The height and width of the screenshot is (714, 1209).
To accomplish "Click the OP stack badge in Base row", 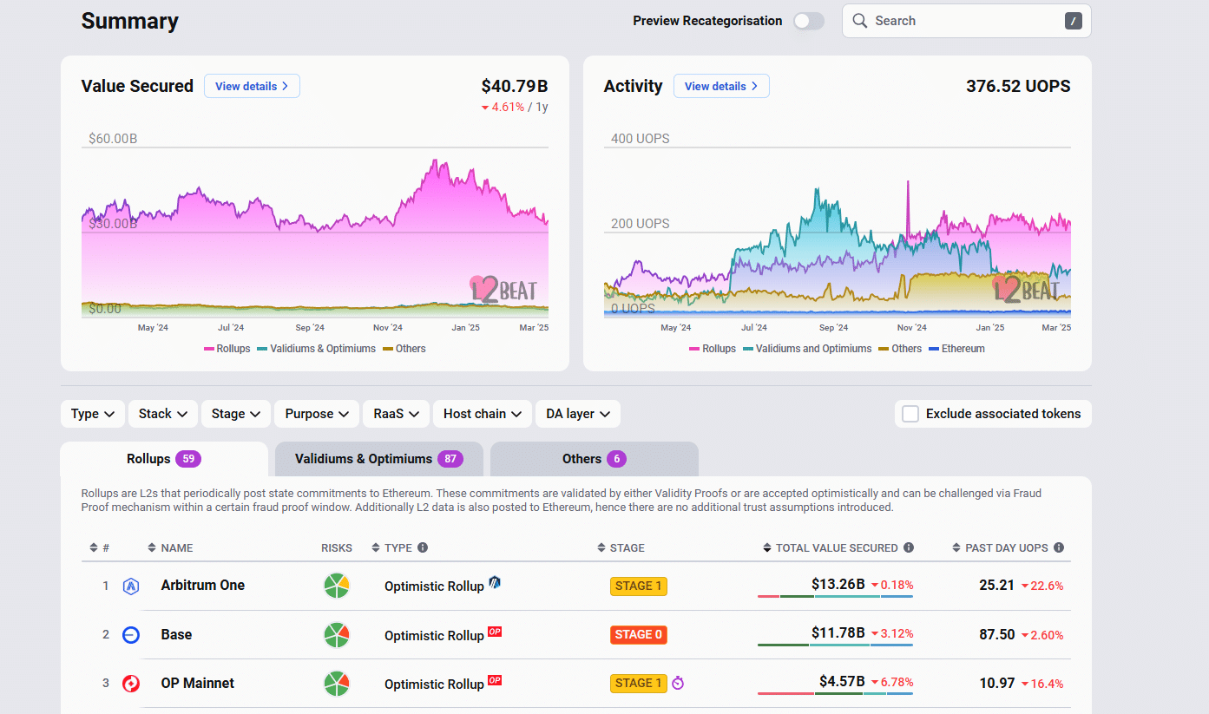I will [495, 632].
